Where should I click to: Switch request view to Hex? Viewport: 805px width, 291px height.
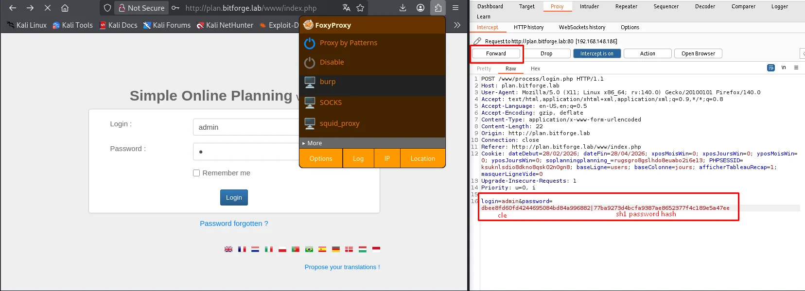click(535, 68)
